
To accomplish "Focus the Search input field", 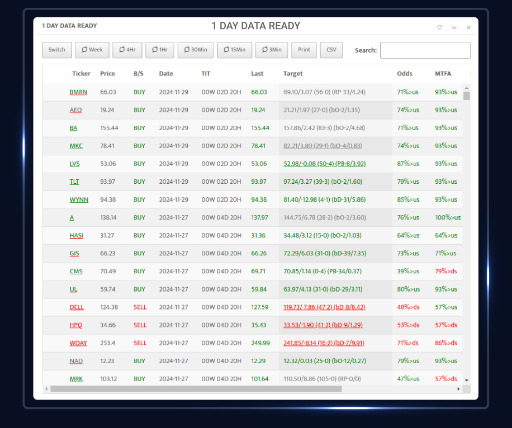I will 425,50.
